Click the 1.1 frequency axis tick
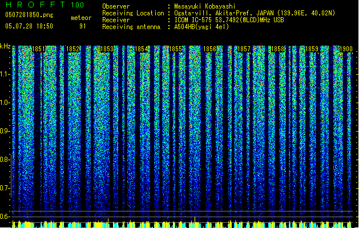 coord(5,74)
